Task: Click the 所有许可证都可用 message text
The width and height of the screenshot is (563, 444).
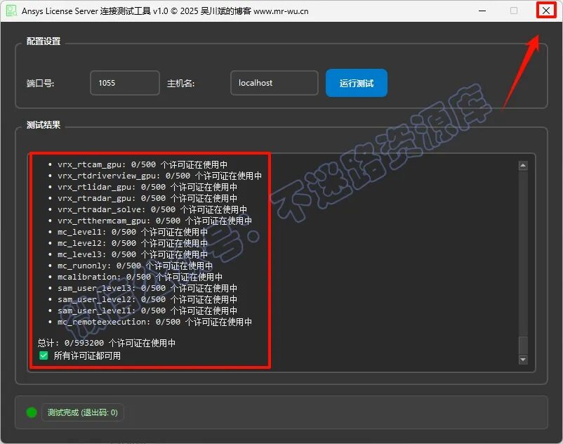Action: pyautogui.click(x=87, y=355)
